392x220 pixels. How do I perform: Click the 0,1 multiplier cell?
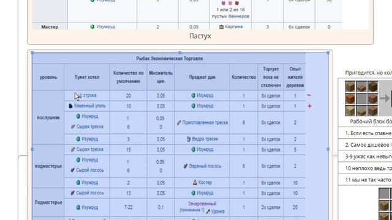pos(160,208)
